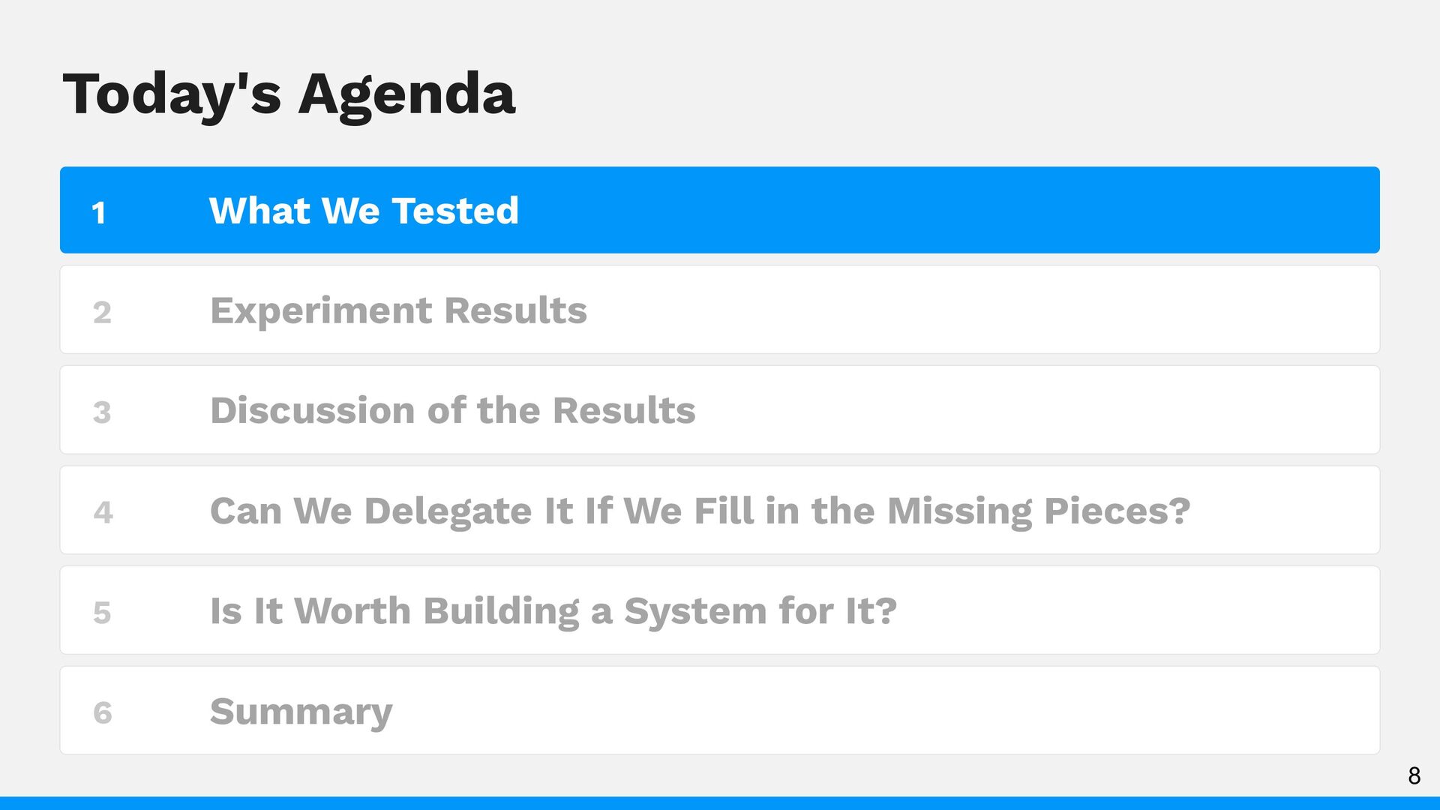Click the number 1 in highlighted row

point(98,213)
